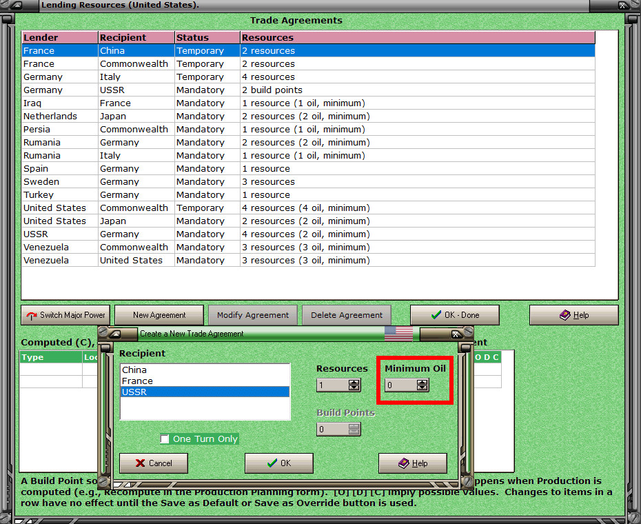
Task: Click the Resources value field
Action: click(333, 385)
